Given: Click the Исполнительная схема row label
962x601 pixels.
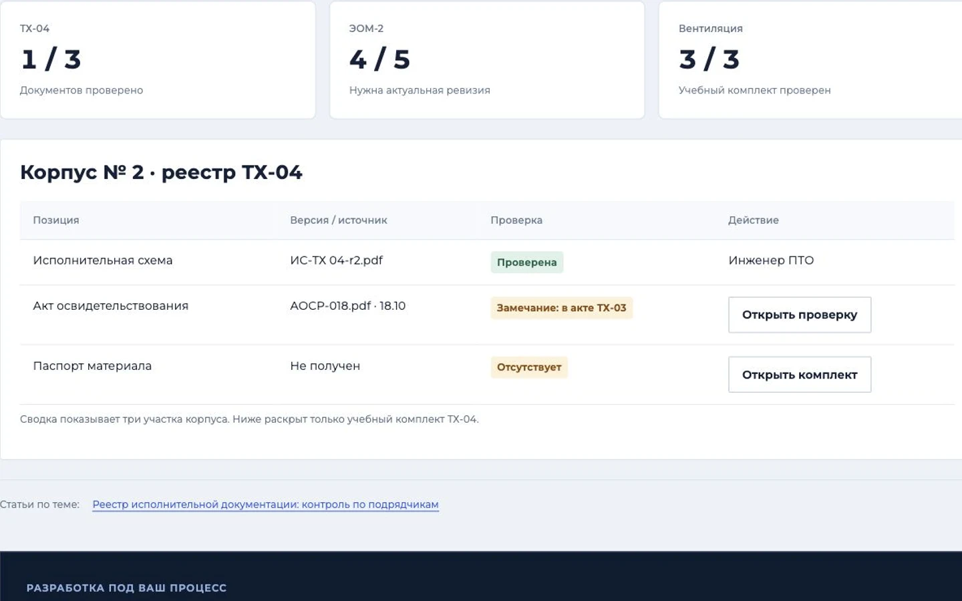Looking at the screenshot, I should tap(103, 260).
